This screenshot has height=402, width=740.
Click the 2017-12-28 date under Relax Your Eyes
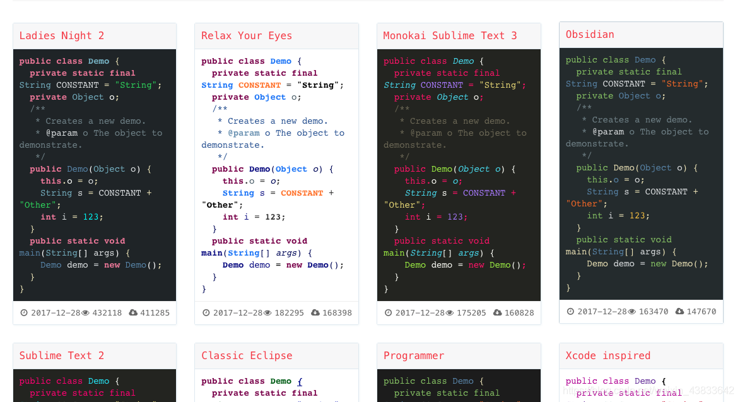pos(238,313)
